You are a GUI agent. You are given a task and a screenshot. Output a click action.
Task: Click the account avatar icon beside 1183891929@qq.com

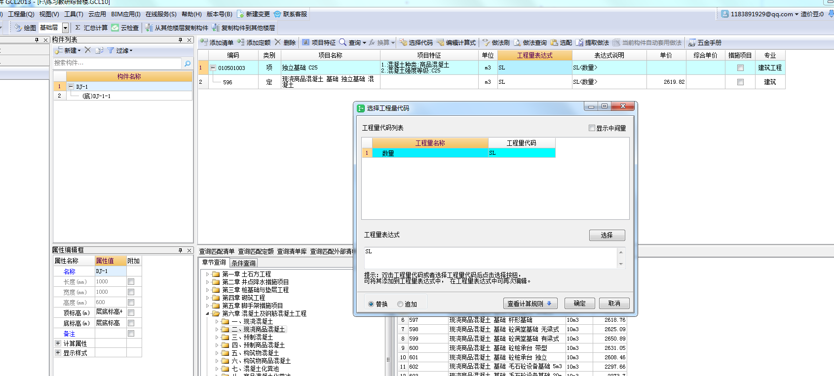pos(724,14)
